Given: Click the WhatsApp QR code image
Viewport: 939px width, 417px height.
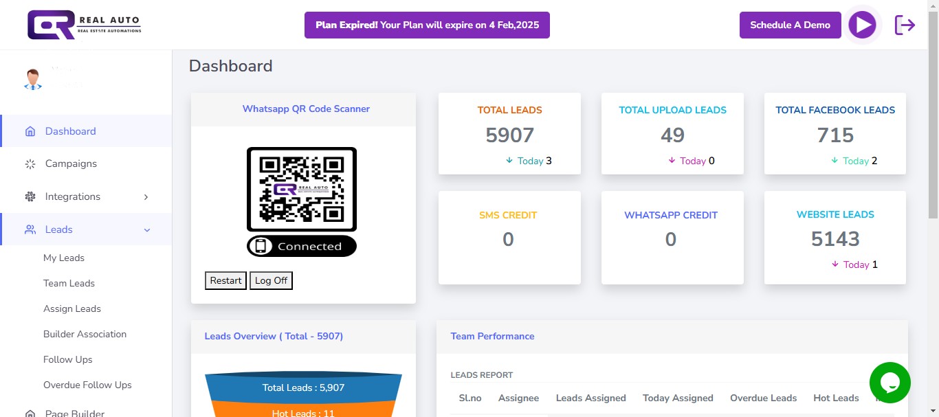Looking at the screenshot, I should tap(302, 189).
